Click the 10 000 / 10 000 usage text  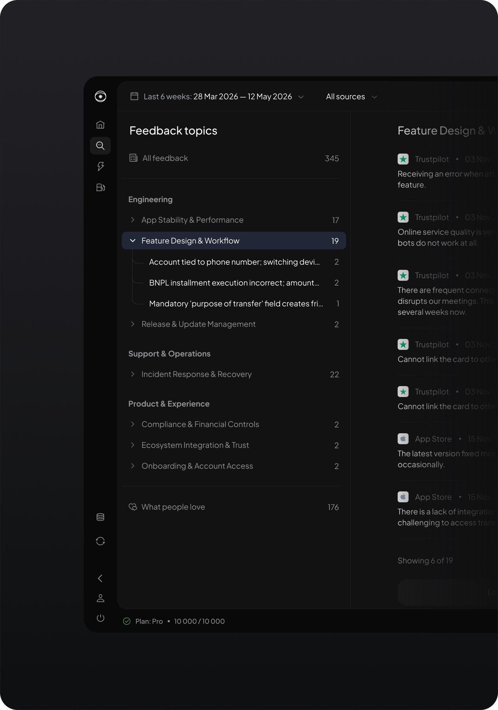pos(199,621)
